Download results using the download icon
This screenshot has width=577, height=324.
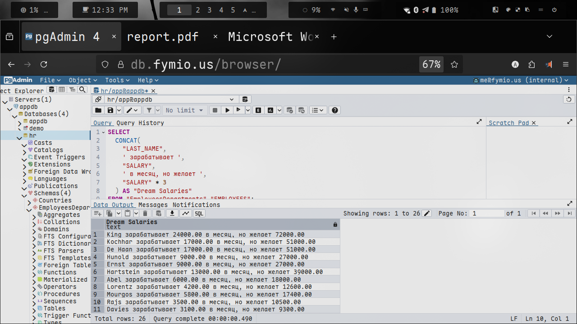172,213
